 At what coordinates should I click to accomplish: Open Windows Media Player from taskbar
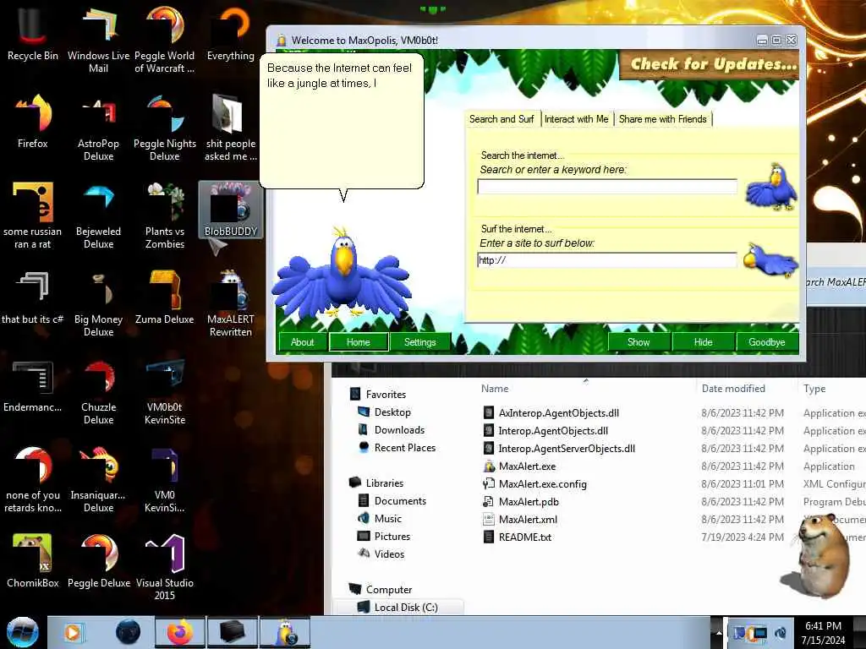coord(73,632)
